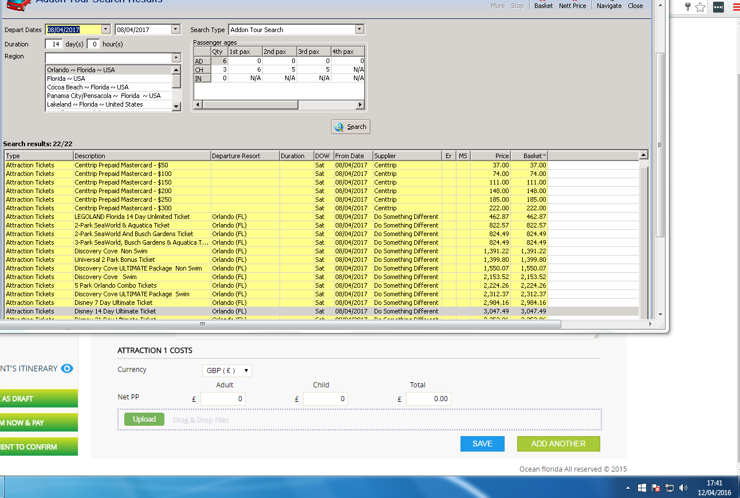Select Lakeland ~ Florida ~ United States region
Viewport: 740px width, 498px height.
[x=109, y=104]
